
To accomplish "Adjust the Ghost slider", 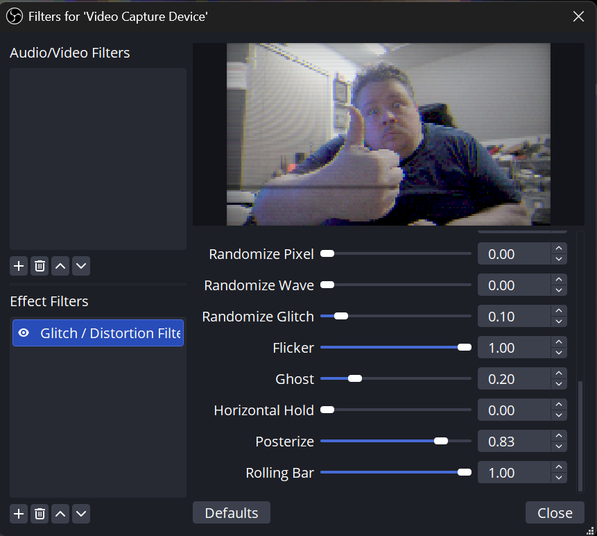I will click(x=396, y=378).
